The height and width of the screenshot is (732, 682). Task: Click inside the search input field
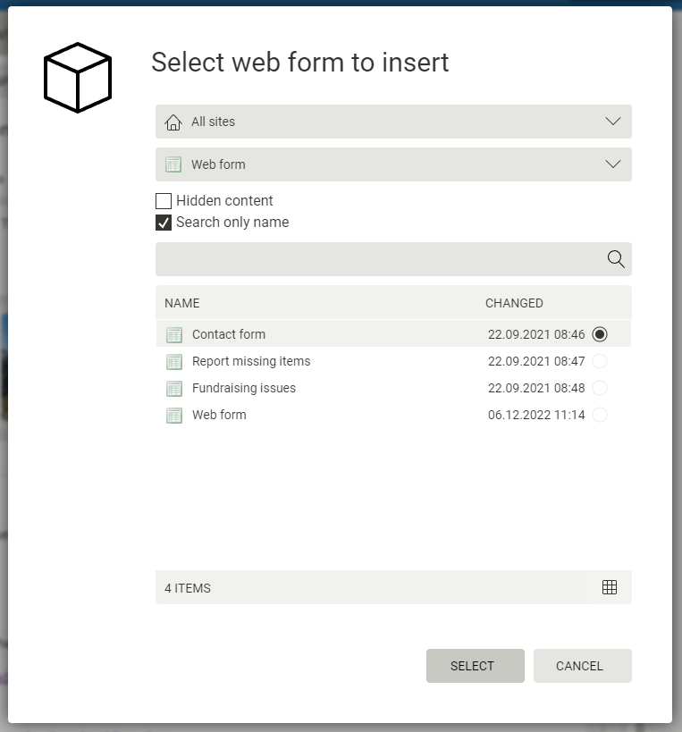pos(375,258)
